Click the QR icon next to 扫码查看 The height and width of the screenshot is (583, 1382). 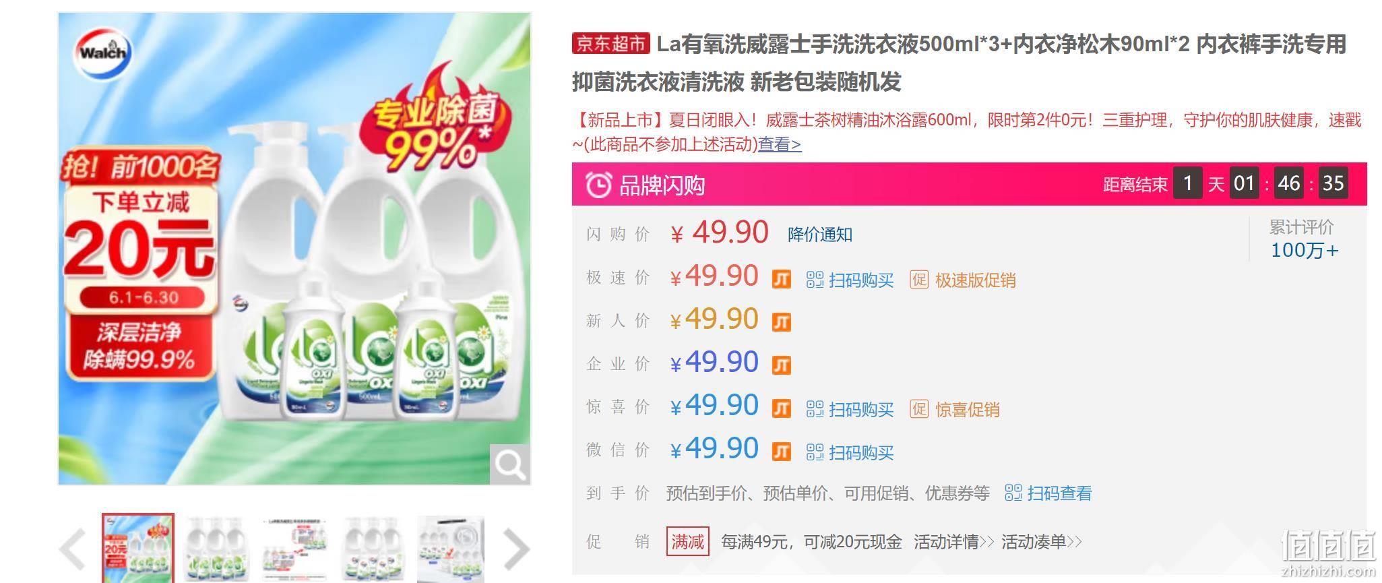[x=1013, y=493]
